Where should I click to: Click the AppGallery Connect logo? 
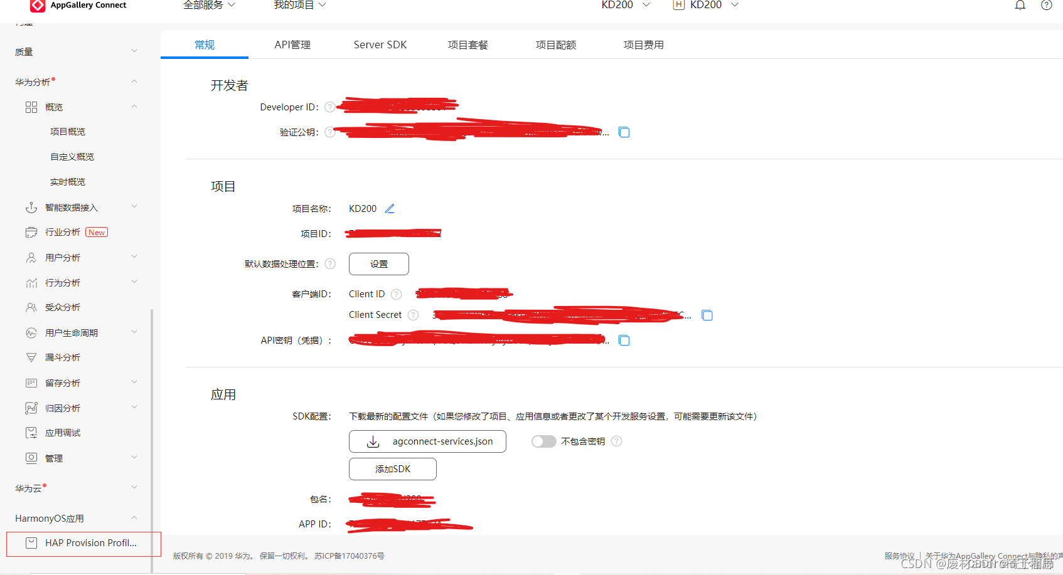point(38,5)
